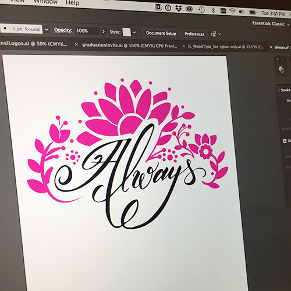The height and width of the screenshot is (291, 291).
Task: Open the 1Password menu bar icon
Action: click(x=168, y=8)
